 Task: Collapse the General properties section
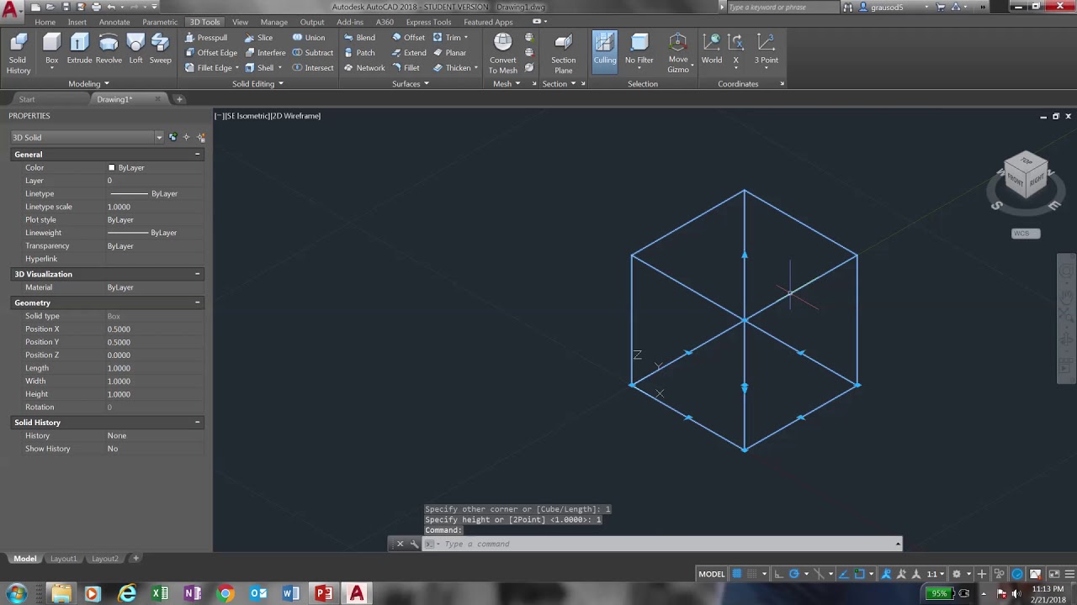198,155
